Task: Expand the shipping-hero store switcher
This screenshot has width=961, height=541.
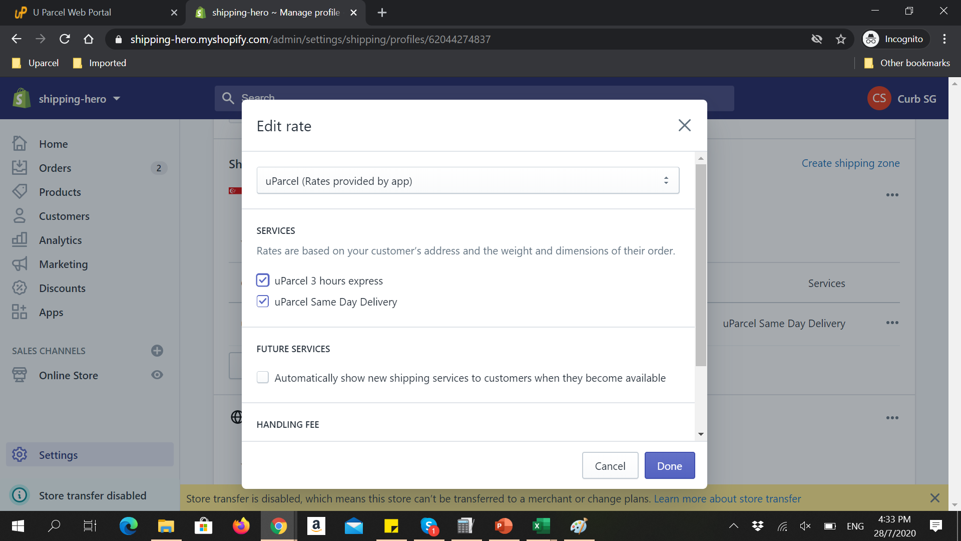Action: pyautogui.click(x=116, y=99)
